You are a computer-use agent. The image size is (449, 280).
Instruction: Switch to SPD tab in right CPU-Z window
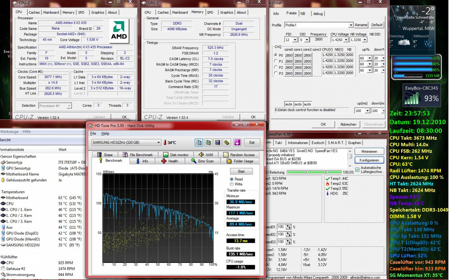210,12
